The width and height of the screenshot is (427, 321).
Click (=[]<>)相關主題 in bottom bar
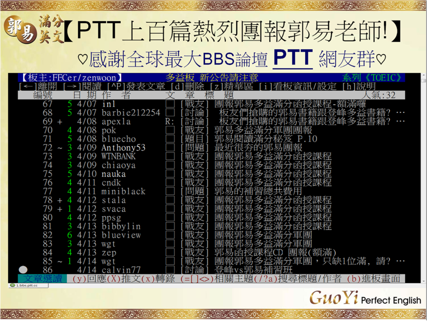pyautogui.click(x=217, y=278)
